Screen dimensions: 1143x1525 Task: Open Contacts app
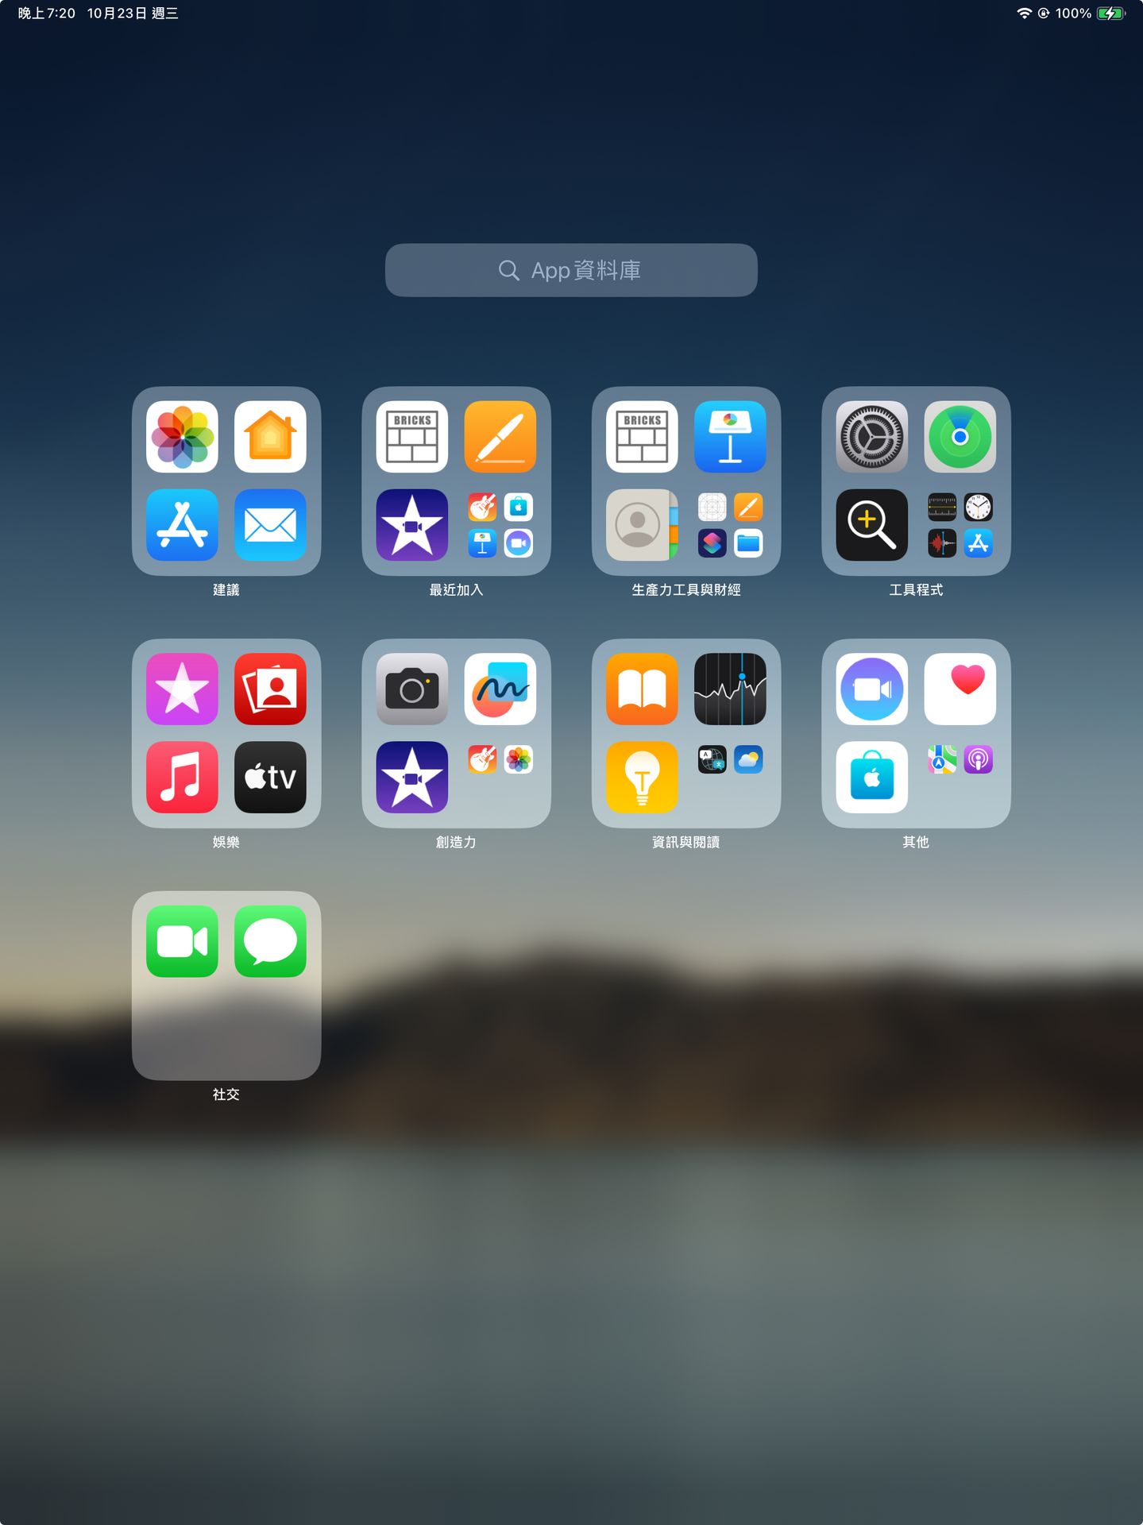[642, 525]
